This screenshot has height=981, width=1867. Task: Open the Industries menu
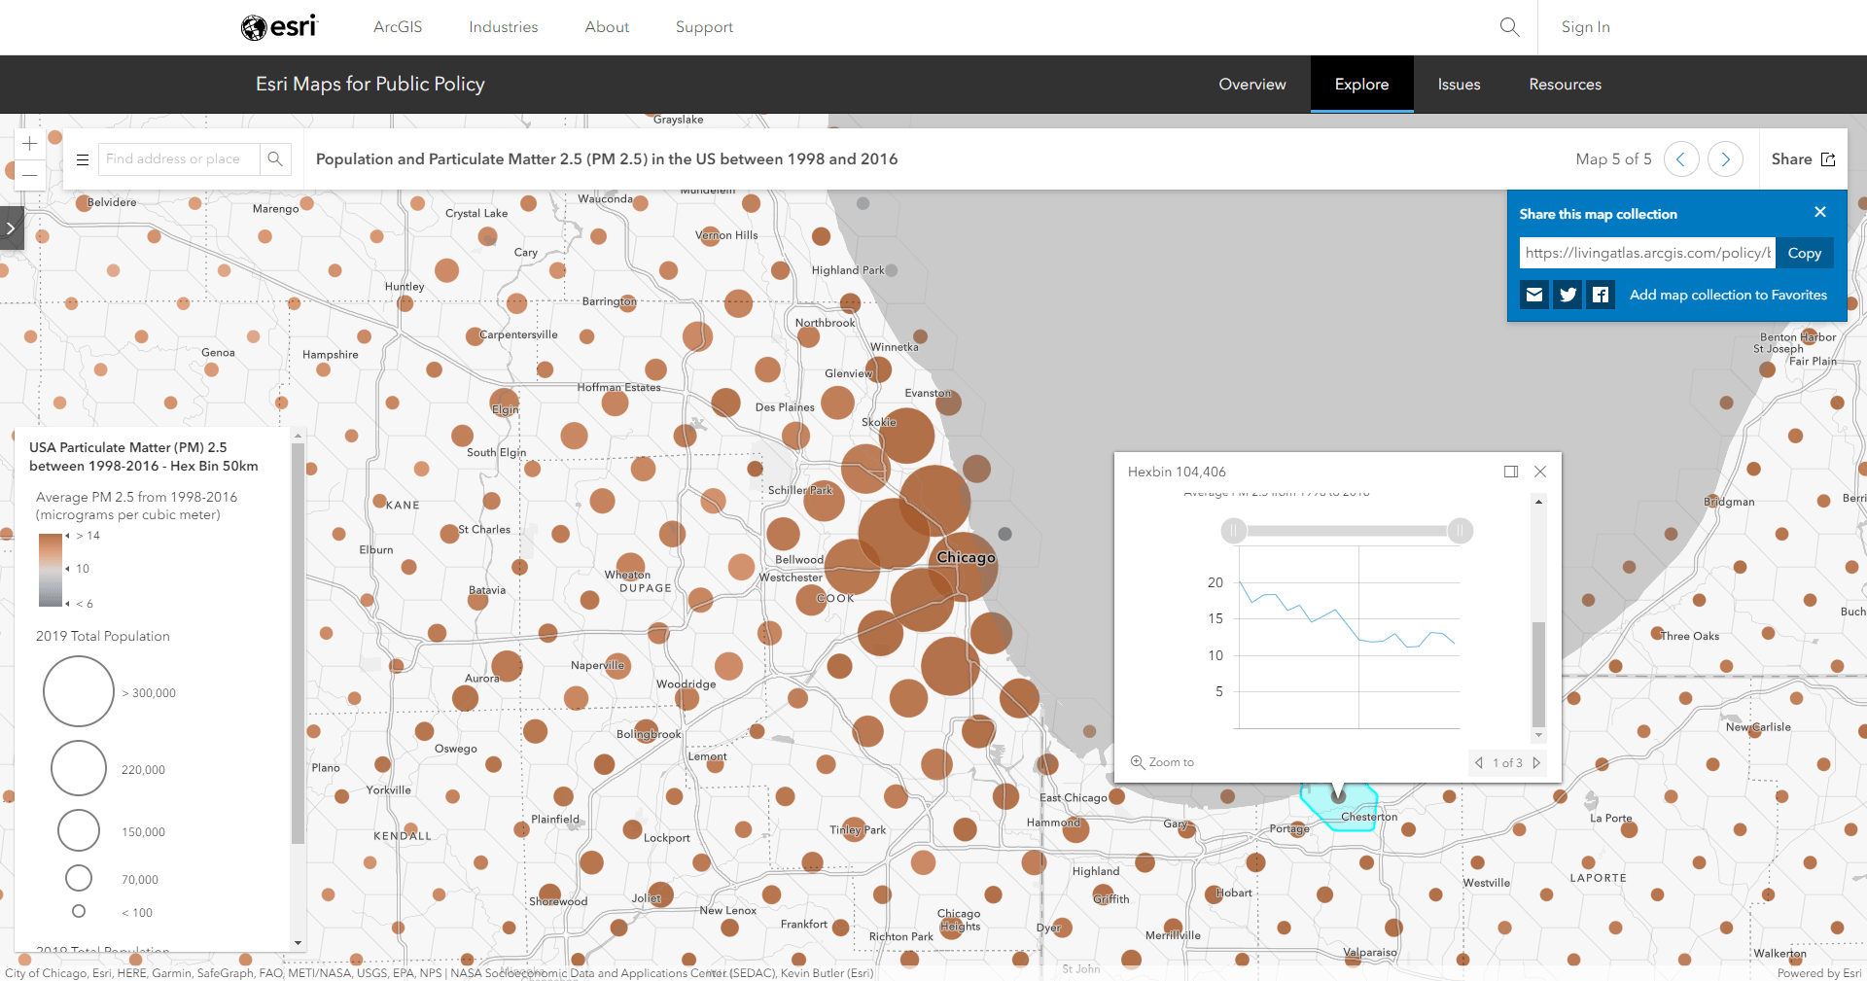[504, 27]
